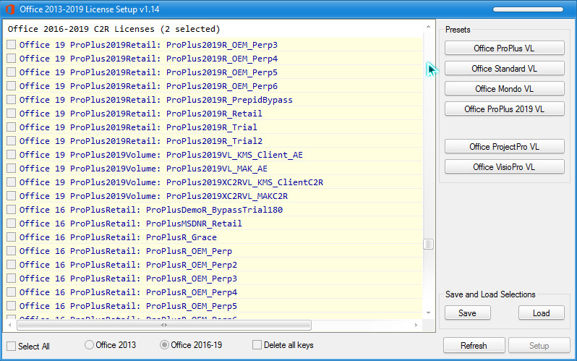The image size is (577, 361).
Task: Click the Office logo icon in title bar
Action: tap(9, 9)
